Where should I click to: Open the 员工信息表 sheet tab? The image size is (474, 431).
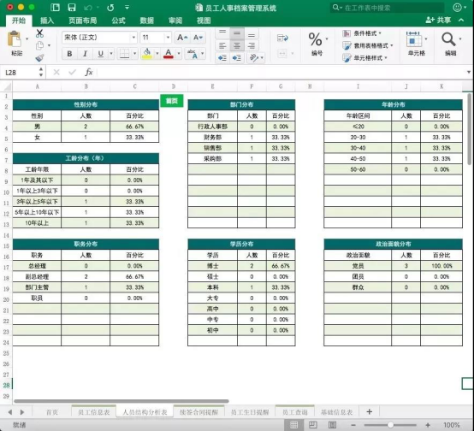pyautogui.click(x=94, y=412)
